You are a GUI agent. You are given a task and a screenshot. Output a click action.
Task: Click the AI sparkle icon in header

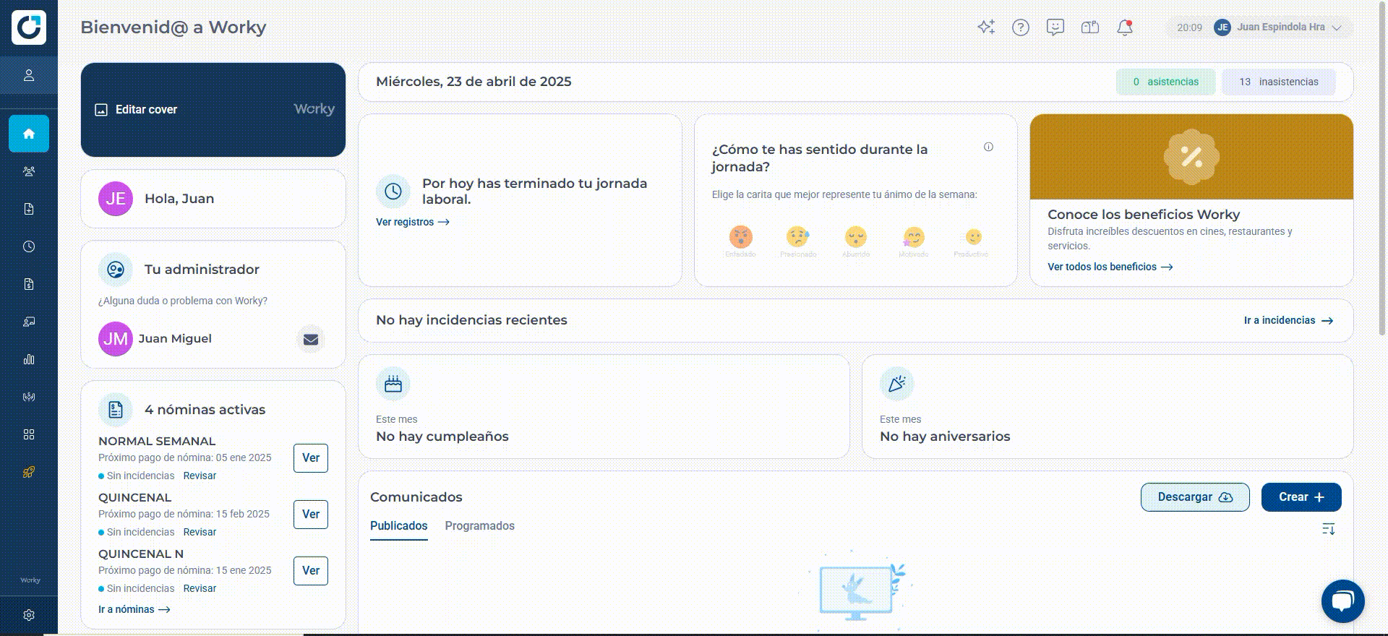pyautogui.click(x=986, y=27)
